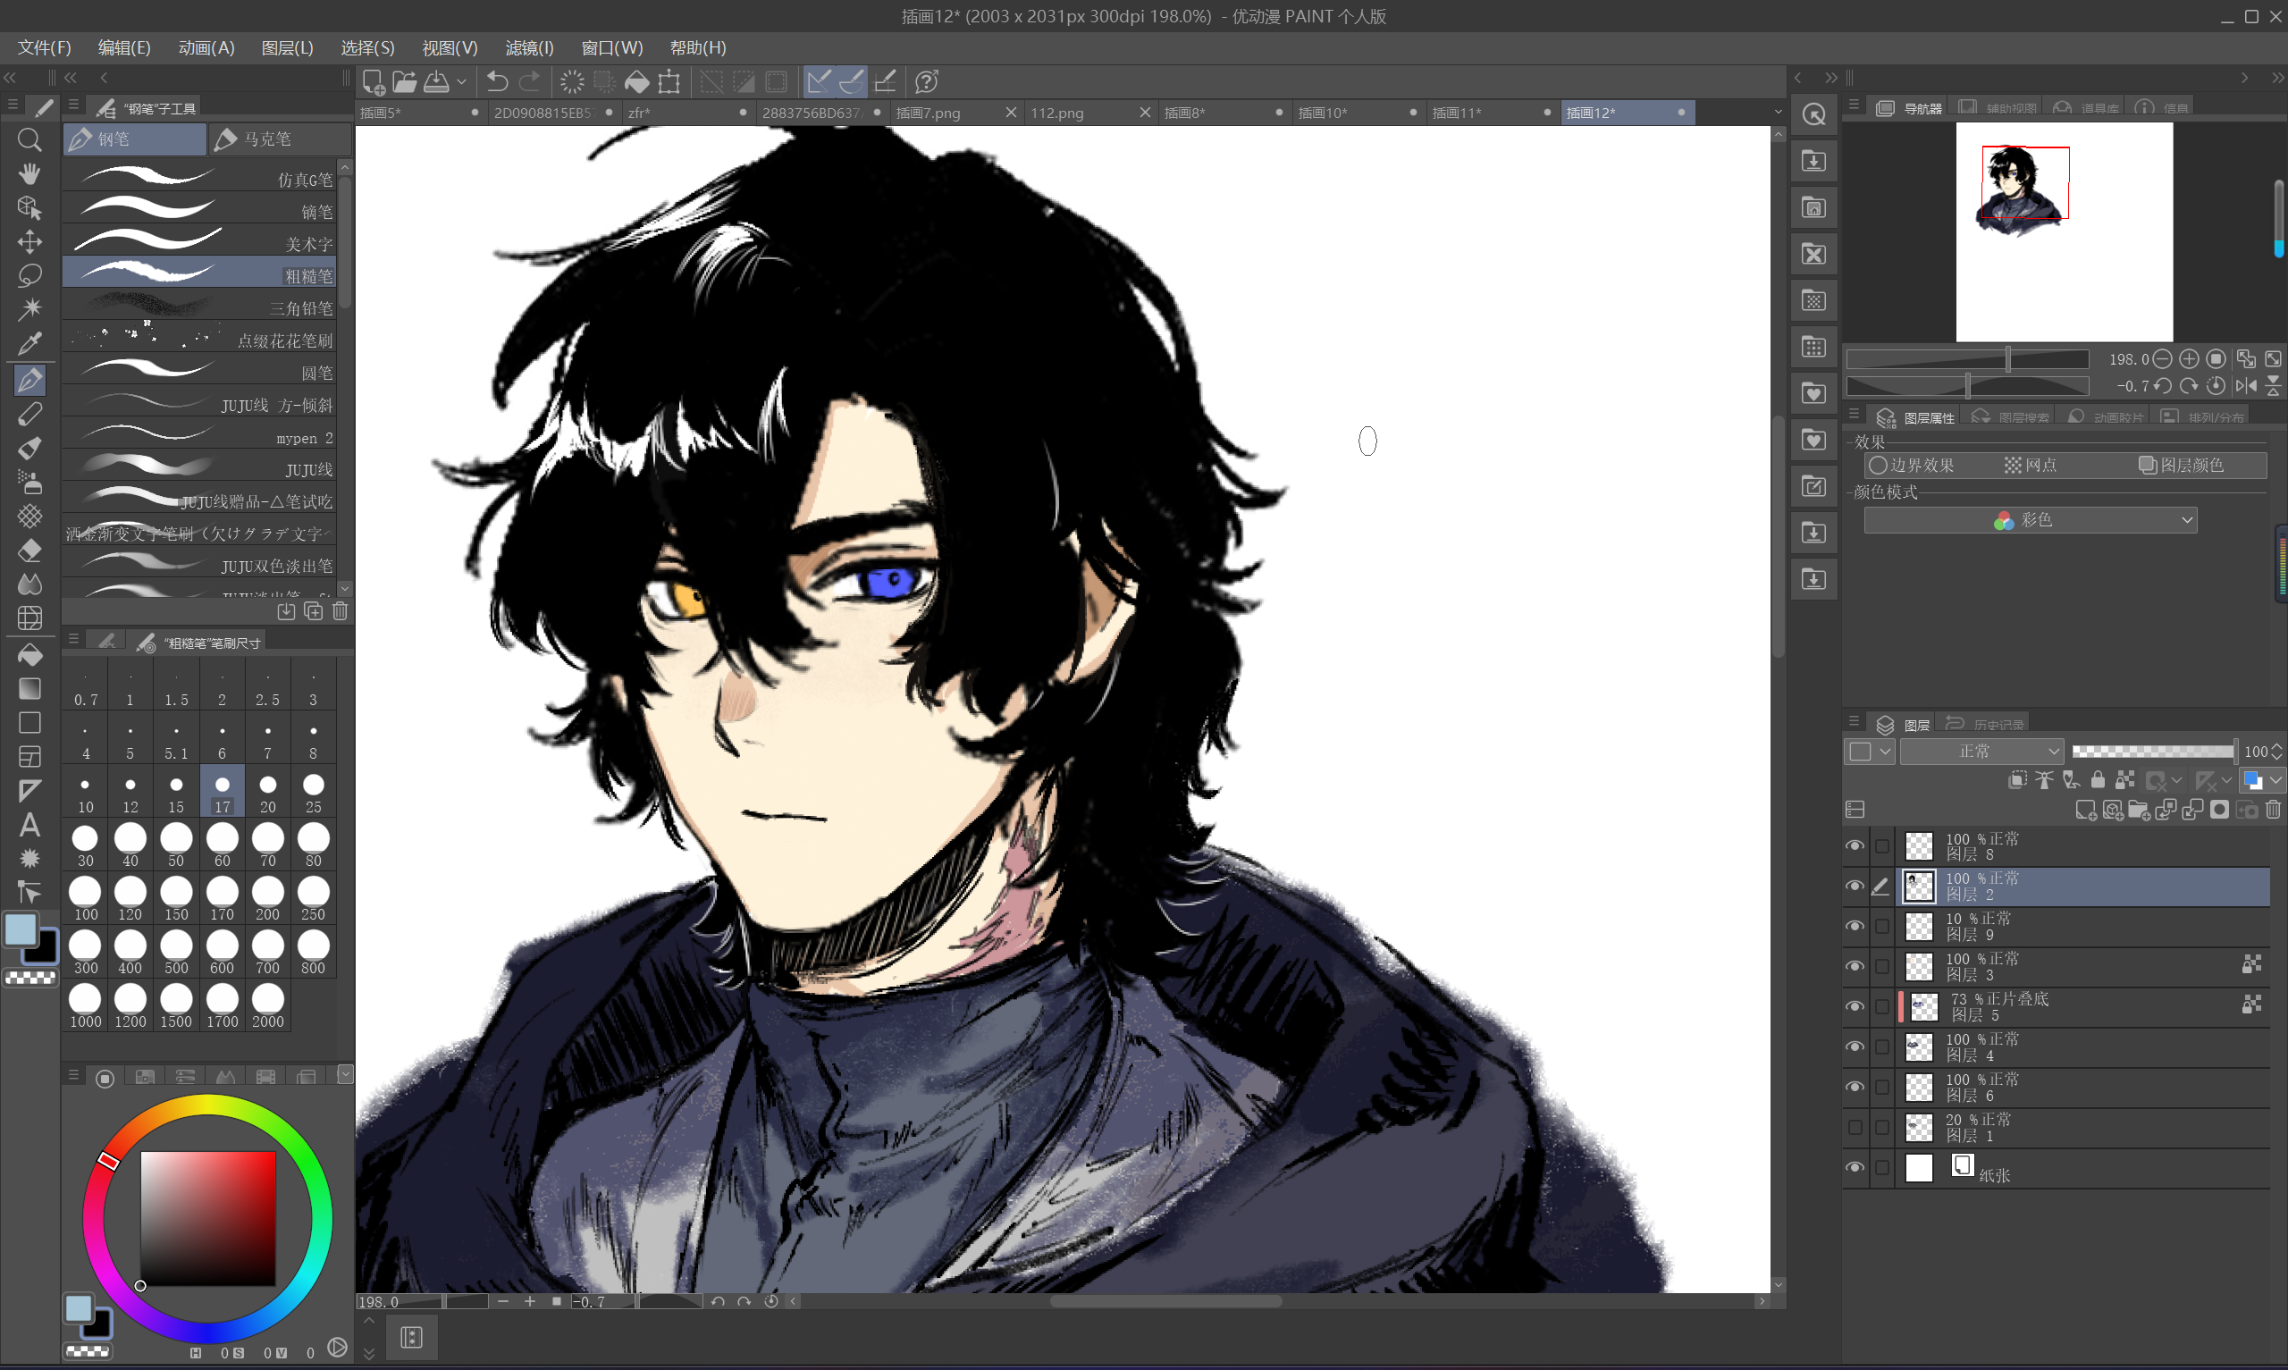This screenshot has height=1370, width=2288.
Task: Select the Text tool
Action: pos(29,824)
